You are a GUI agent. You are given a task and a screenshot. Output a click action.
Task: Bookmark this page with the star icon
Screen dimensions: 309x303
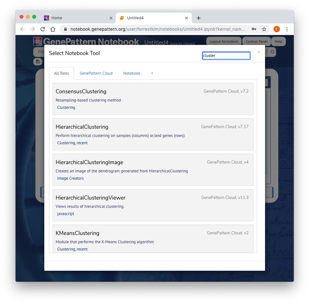click(264, 29)
